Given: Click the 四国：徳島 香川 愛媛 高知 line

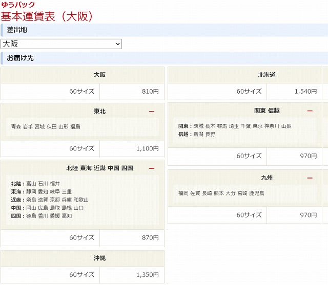Looking at the screenshot, I should pyautogui.click(x=42, y=216).
